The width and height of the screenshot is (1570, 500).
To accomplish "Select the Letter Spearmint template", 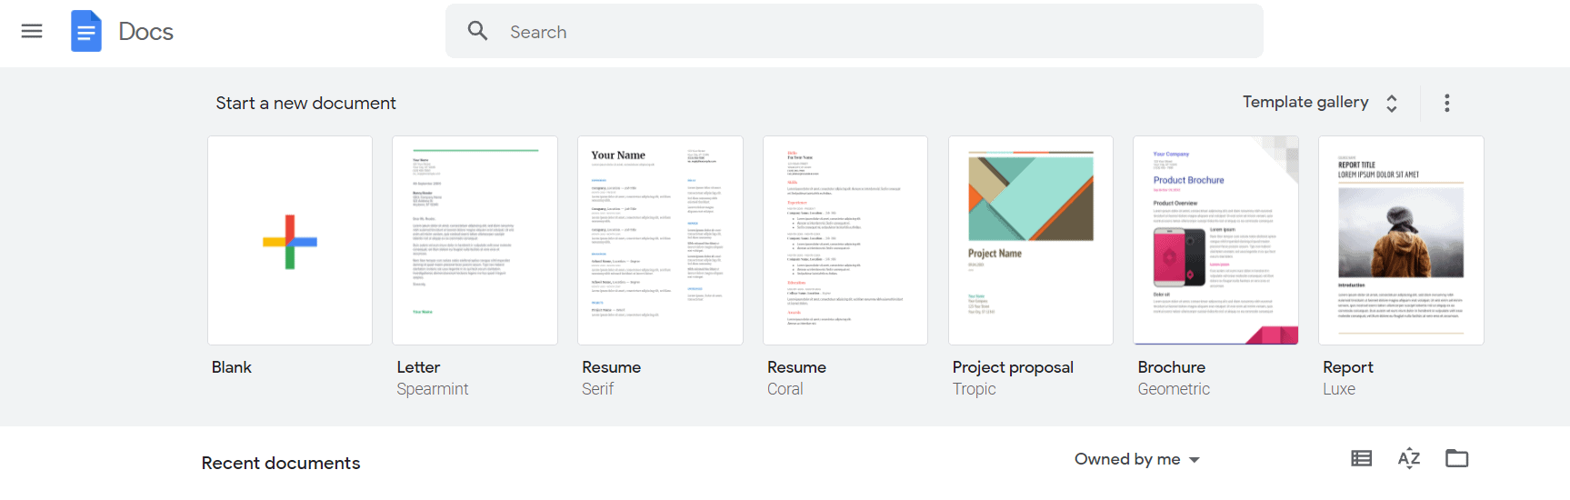I will tap(475, 241).
